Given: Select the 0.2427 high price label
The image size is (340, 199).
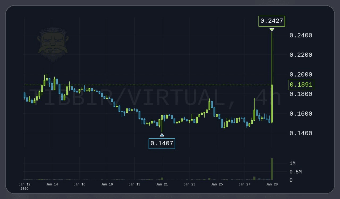Looking at the screenshot, I should click(272, 21).
